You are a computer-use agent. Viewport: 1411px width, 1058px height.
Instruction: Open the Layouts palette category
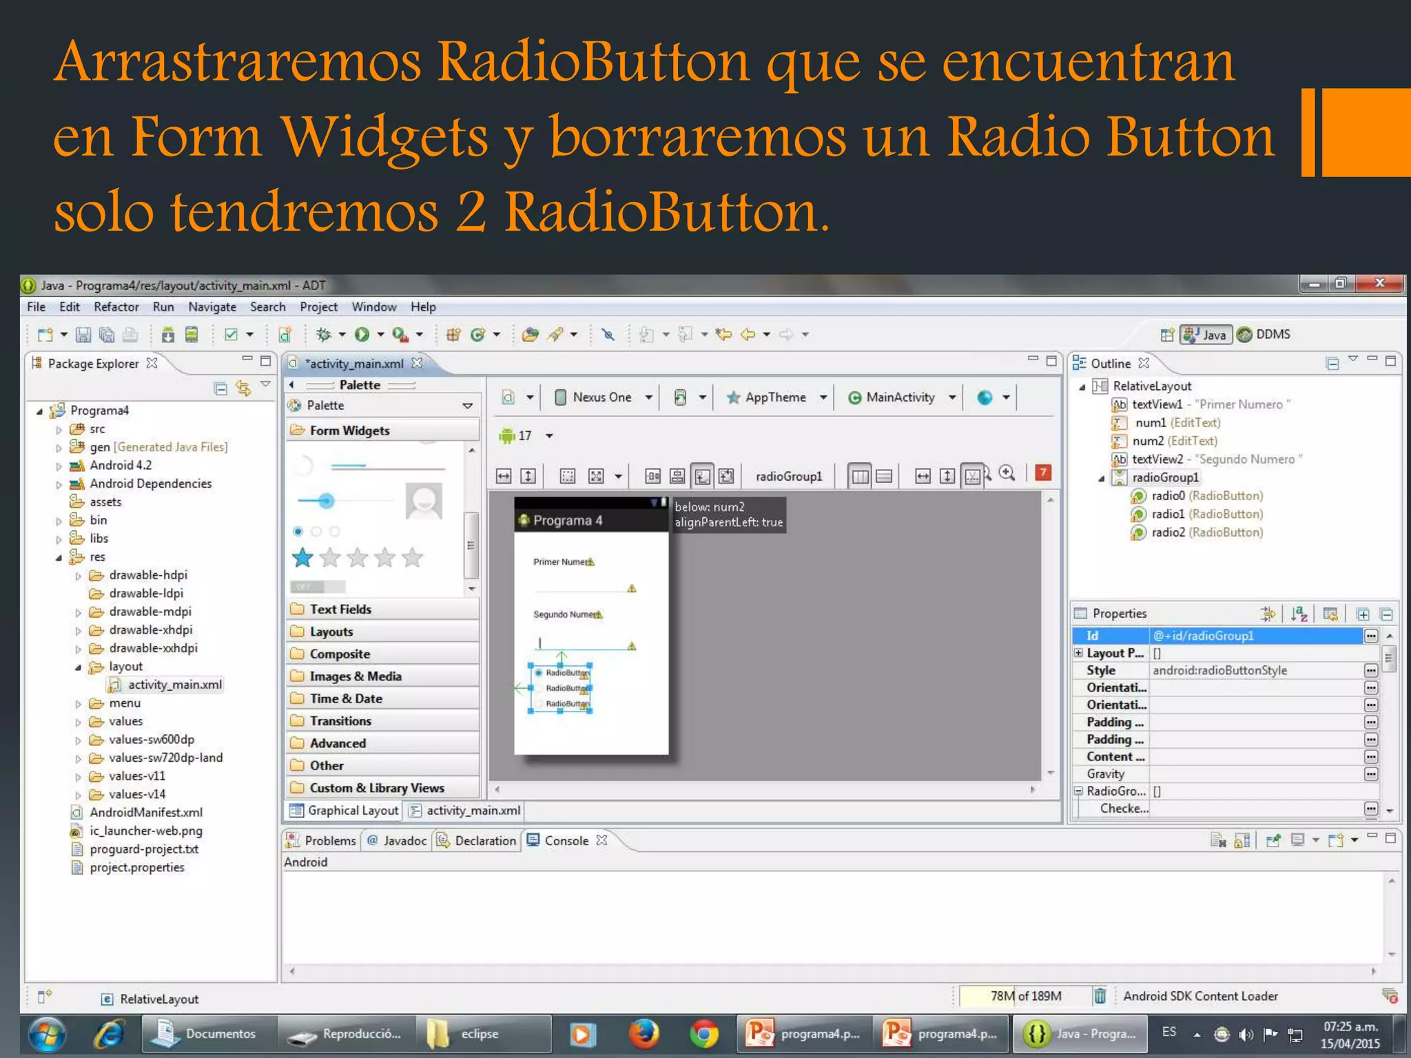[383, 632]
